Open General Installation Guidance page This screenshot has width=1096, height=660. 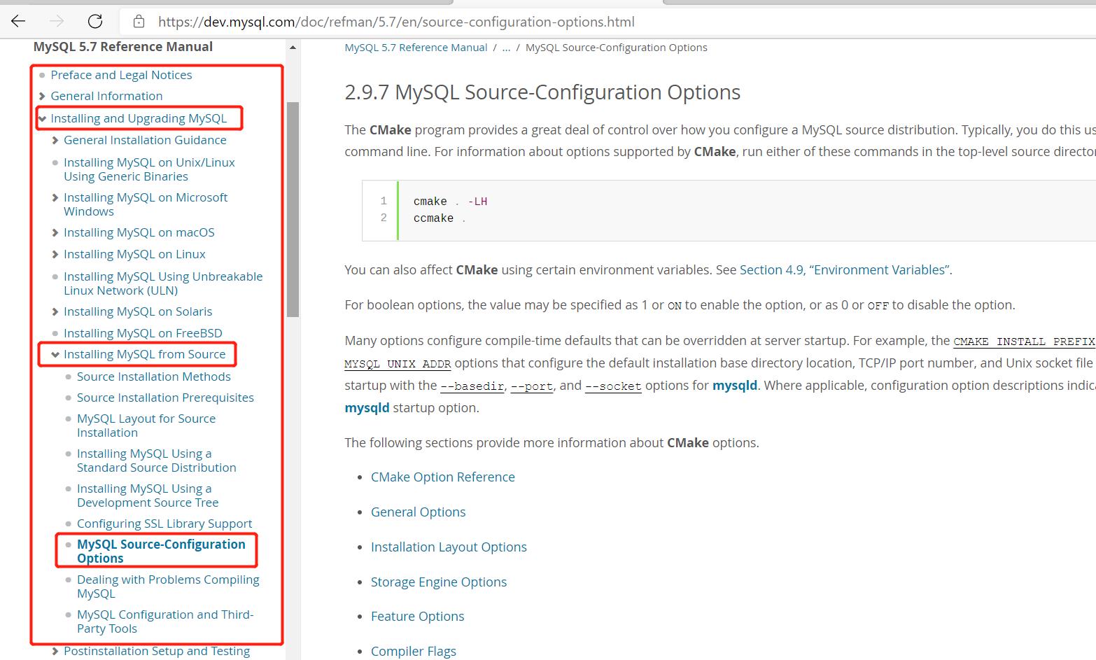[145, 140]
